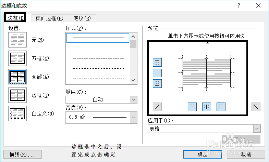Toggle the bottom border button in preview
This screenshot has width=269, height=162.
(x=157, y=83)
